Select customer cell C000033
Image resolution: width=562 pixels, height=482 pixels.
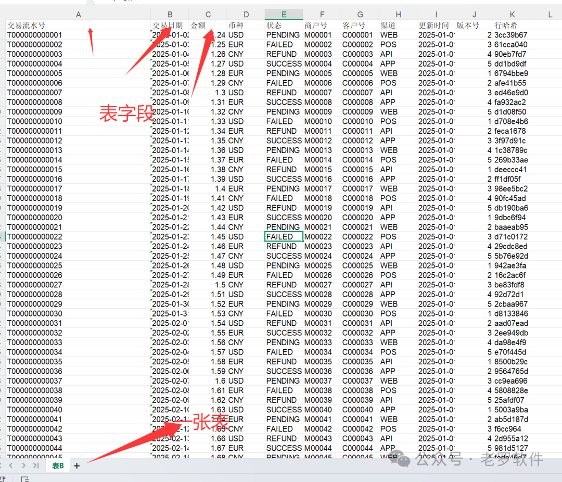click(360, 342)
